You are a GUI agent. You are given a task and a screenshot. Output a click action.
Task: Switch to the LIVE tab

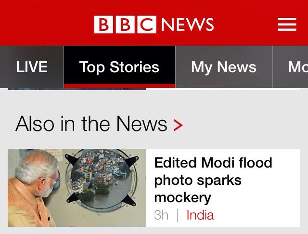coord(32,67)
